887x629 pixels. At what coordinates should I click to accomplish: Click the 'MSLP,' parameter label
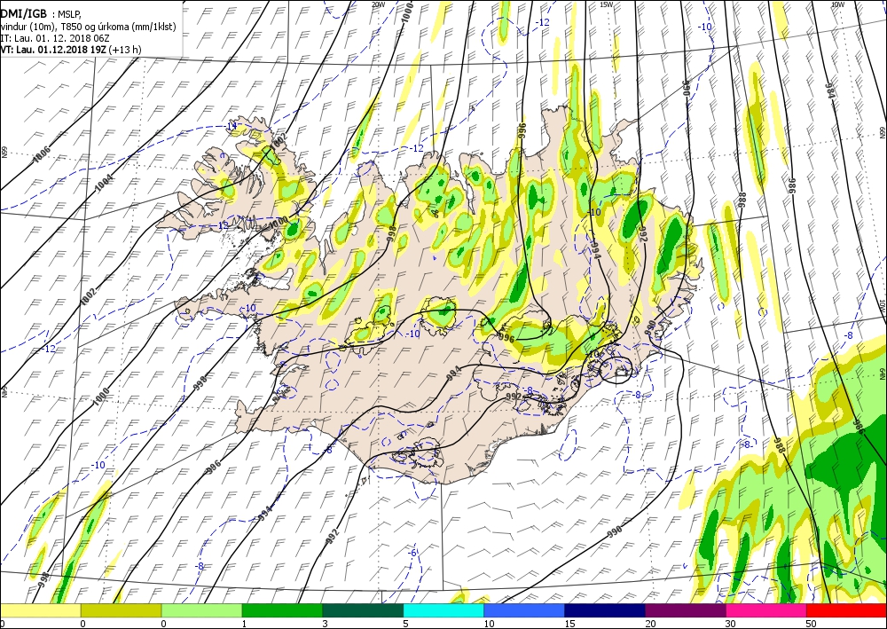pos(69,15)
